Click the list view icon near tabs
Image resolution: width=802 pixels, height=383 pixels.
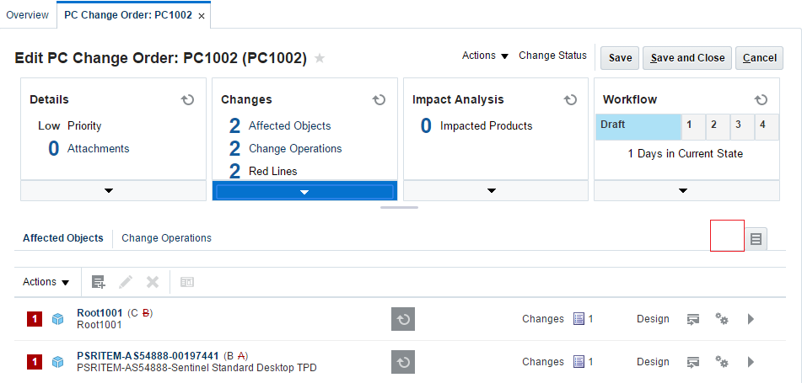(756, 239)
